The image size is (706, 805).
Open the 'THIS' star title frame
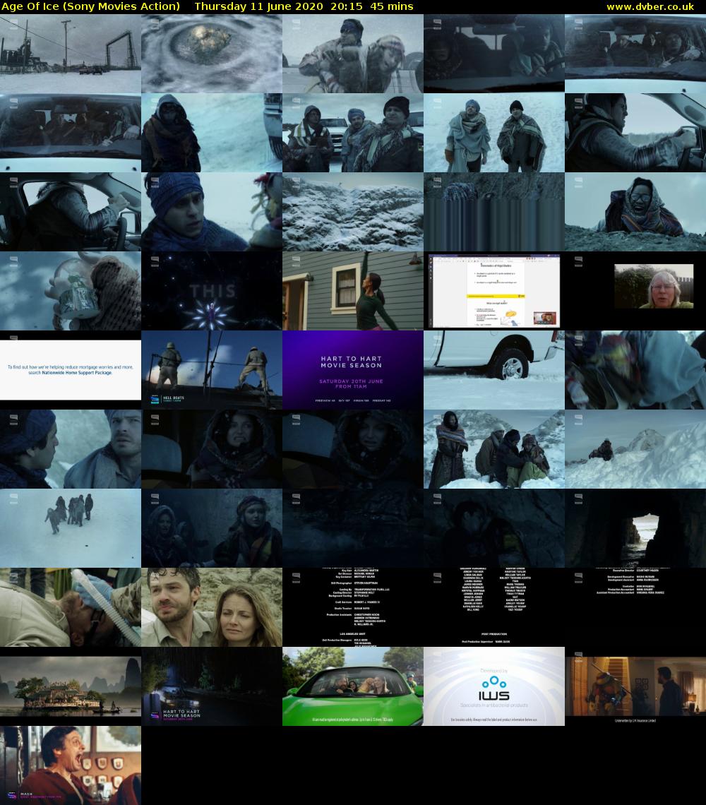212,291
